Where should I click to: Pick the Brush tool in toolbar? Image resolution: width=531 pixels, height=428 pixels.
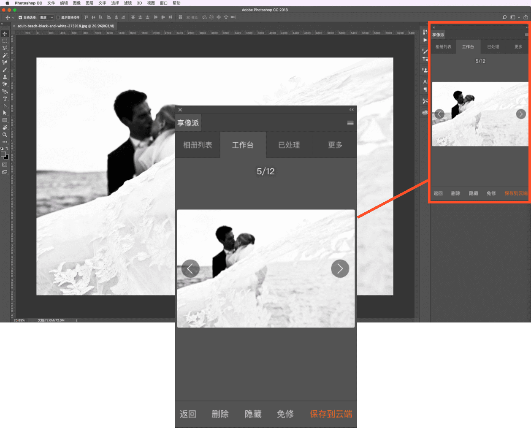5,70
